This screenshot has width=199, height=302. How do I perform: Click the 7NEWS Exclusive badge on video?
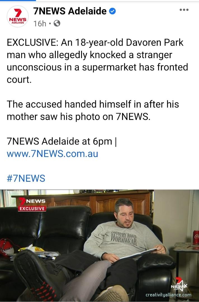(32, 204)
